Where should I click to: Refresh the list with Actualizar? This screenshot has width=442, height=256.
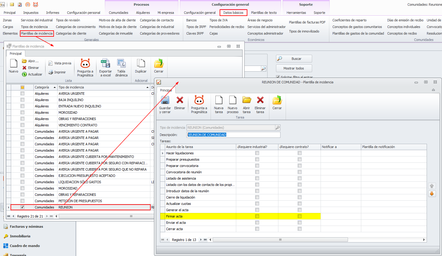32,74
